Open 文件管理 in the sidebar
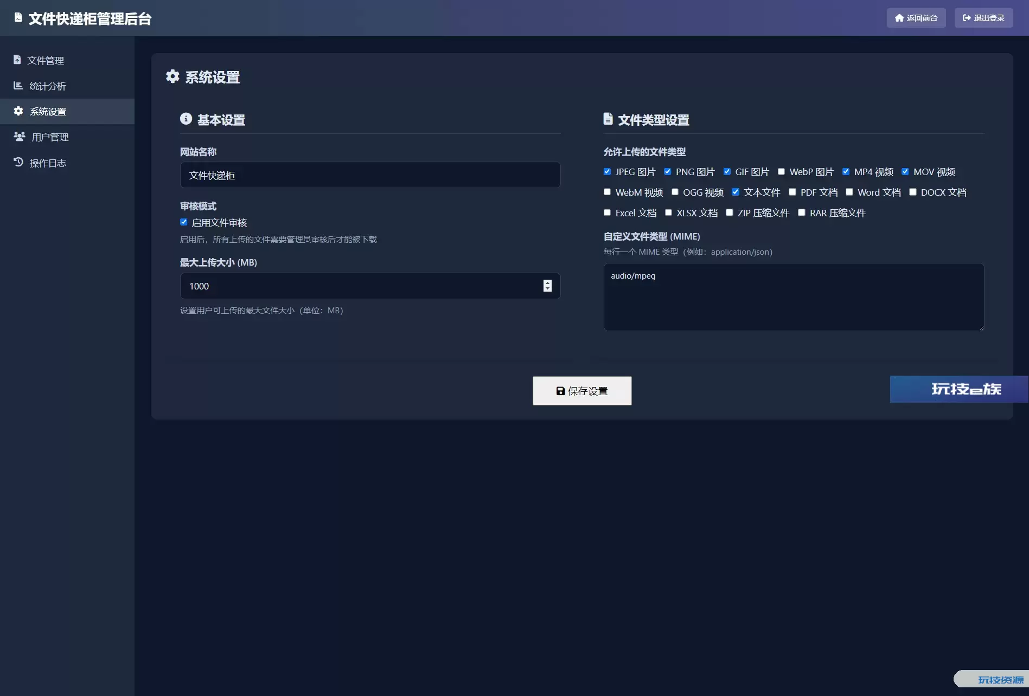The height and width of the screenshot is (696, 1029). pyautogui.click(x=67, y=60)
